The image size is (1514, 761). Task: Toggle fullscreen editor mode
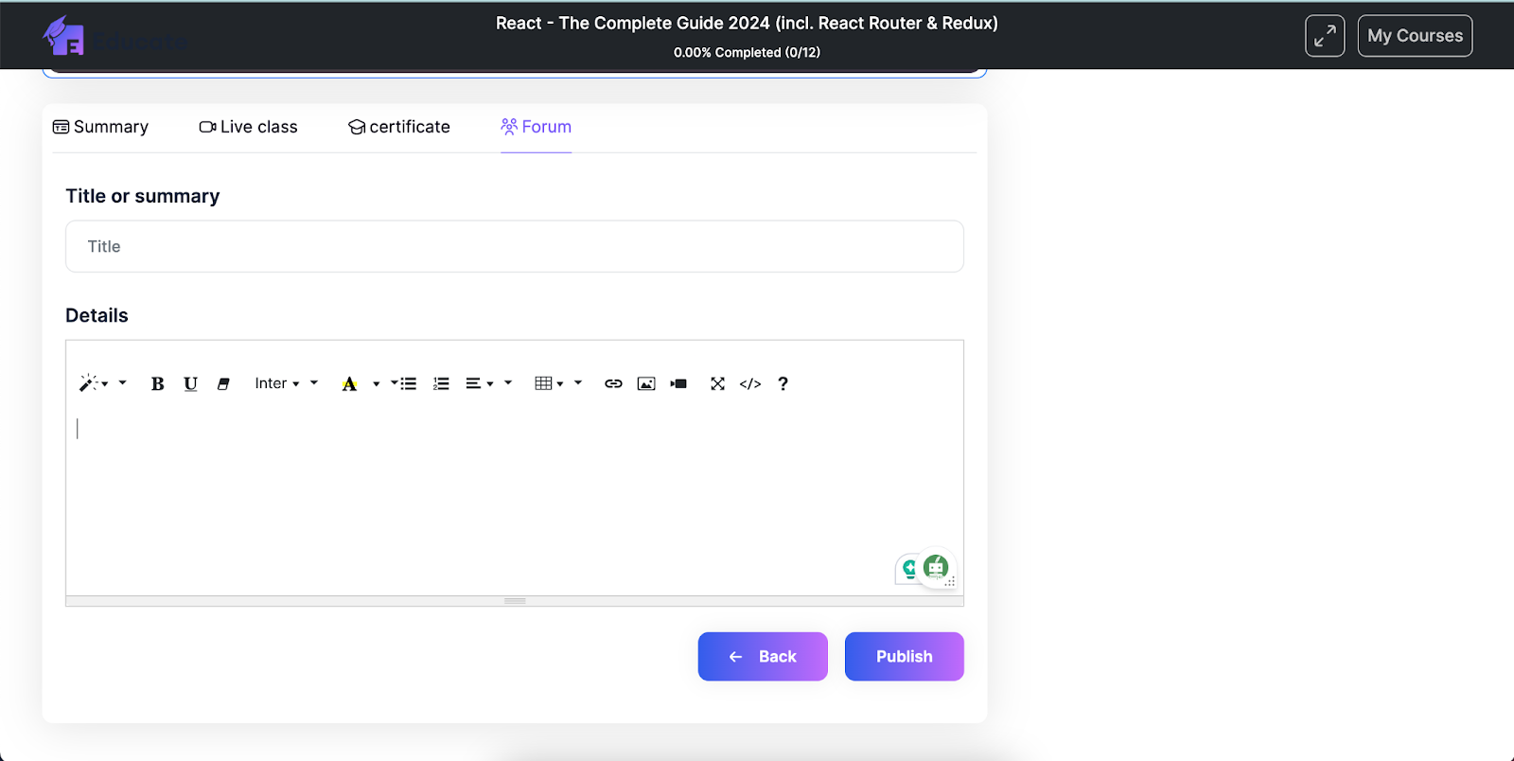[717, 383]
